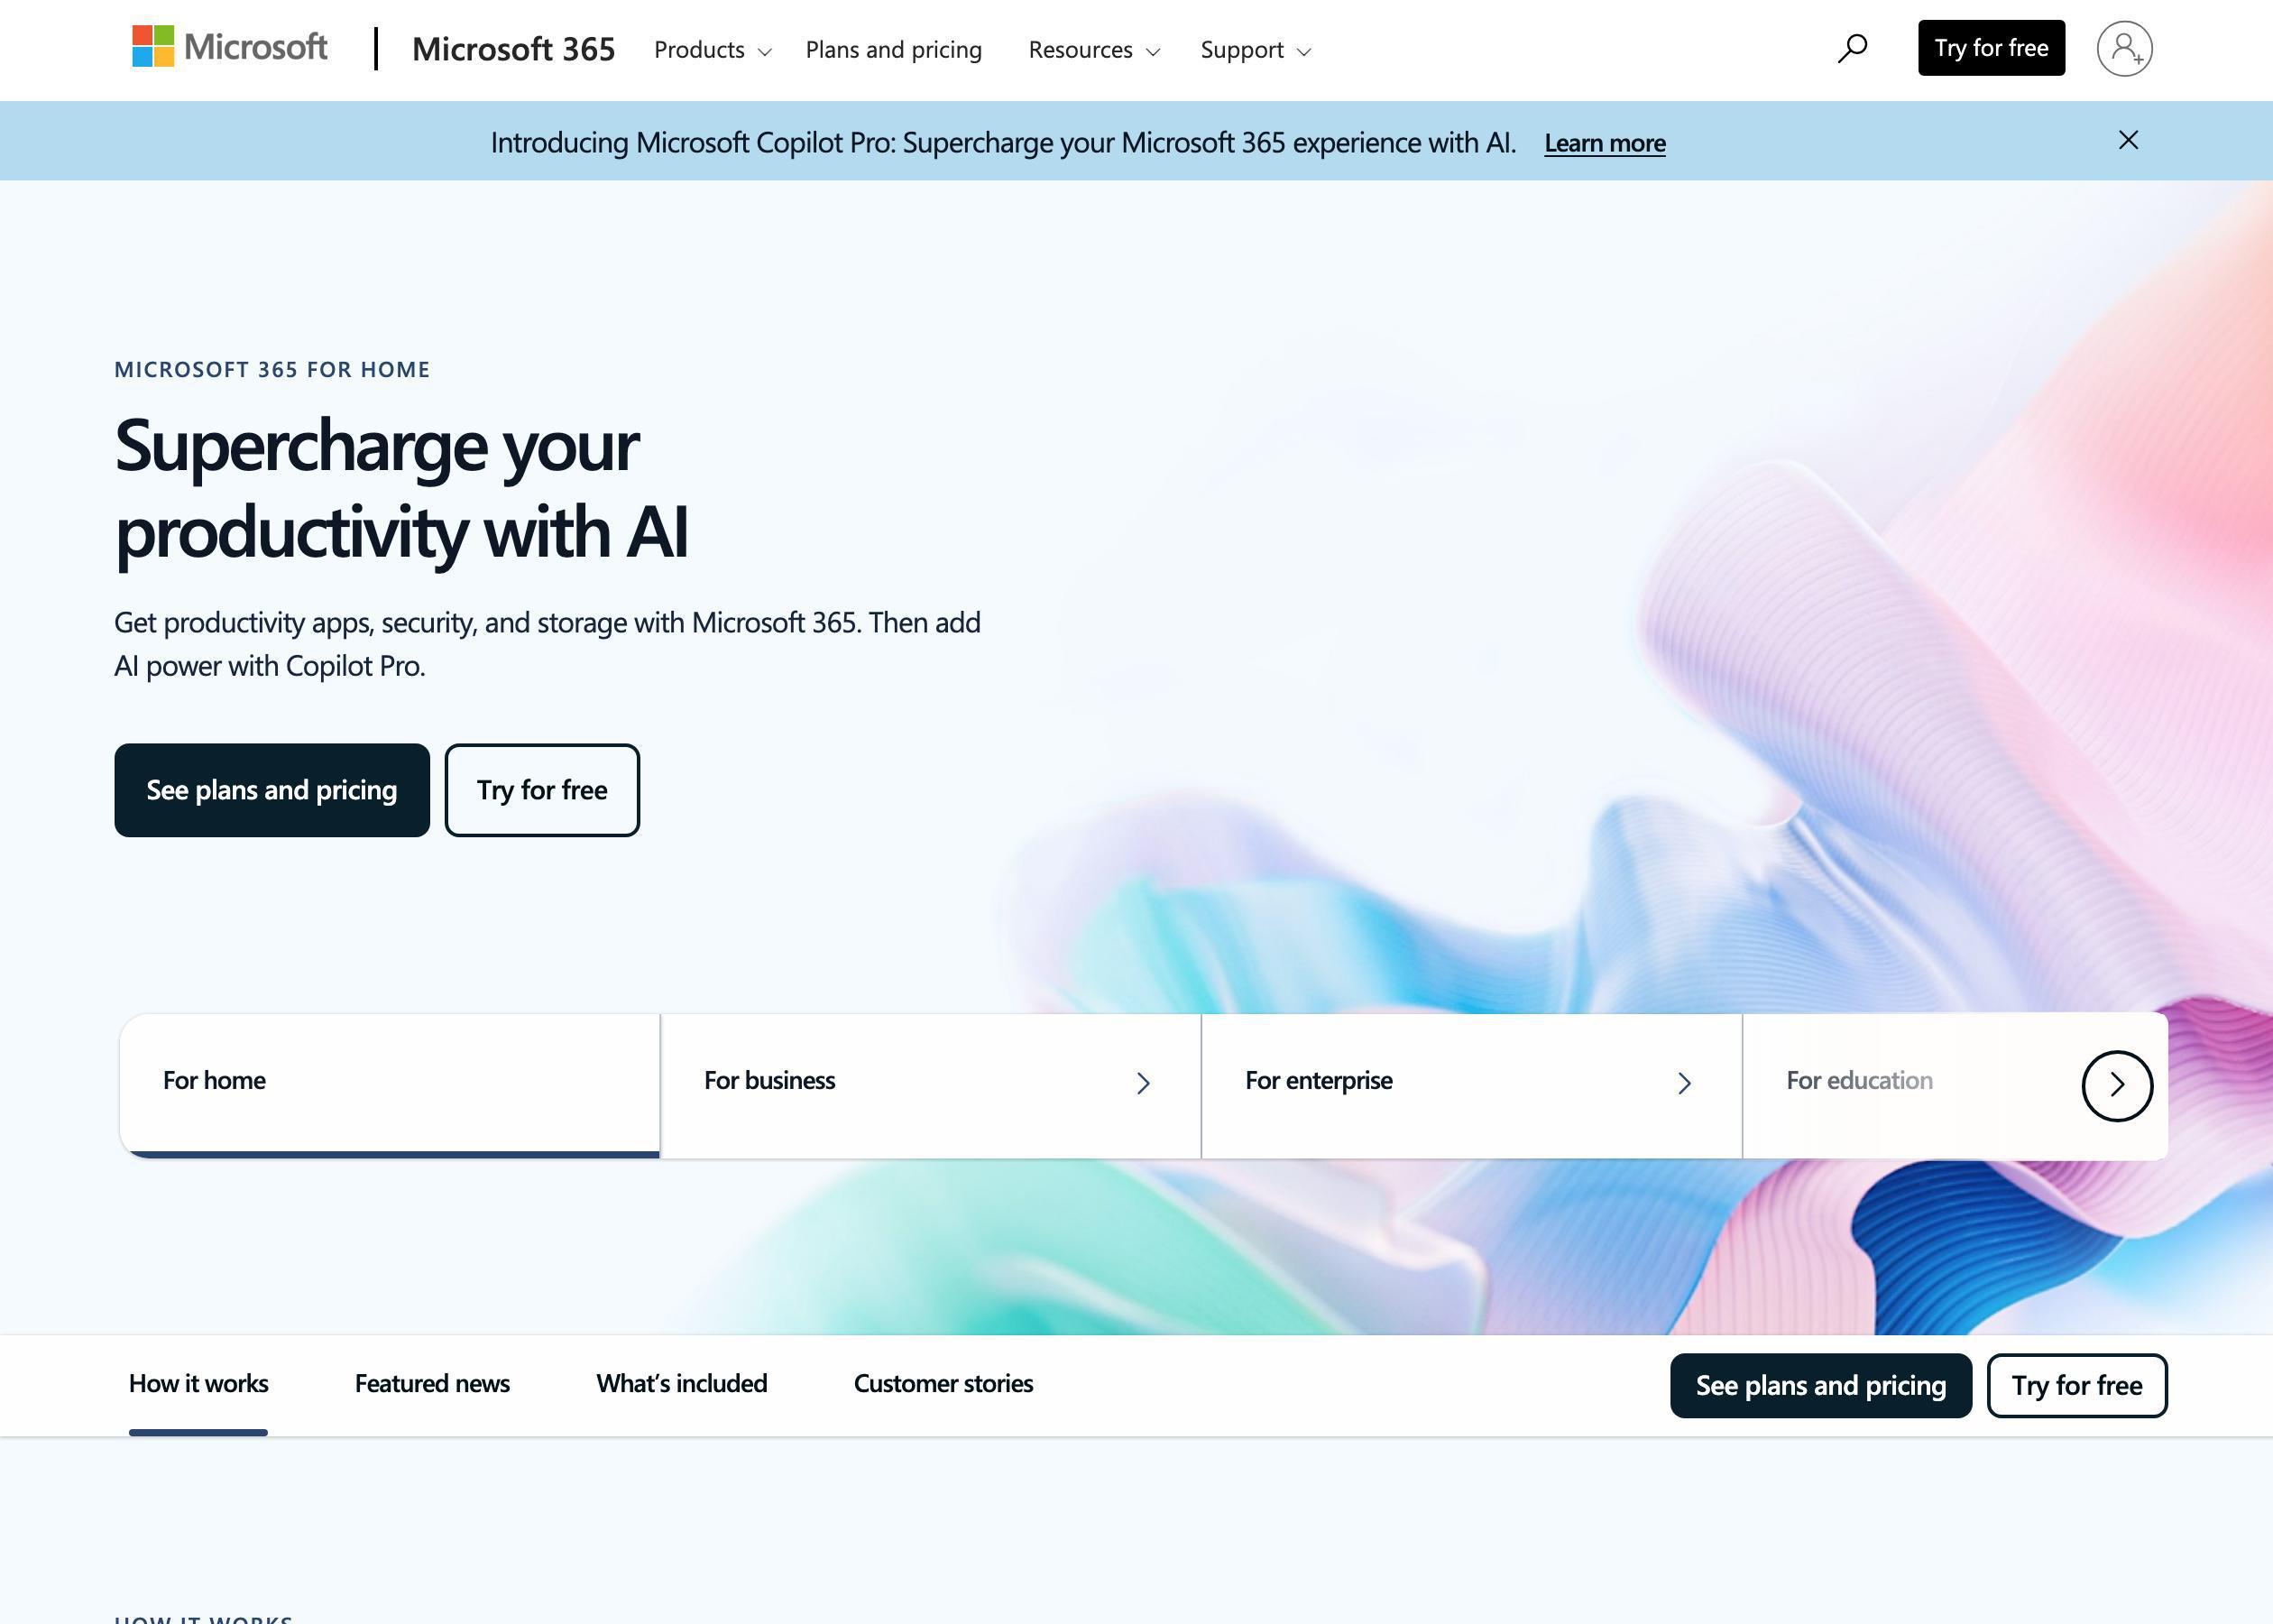
Task: Click Customer stories navigation item
Action: coord(943,1385)
